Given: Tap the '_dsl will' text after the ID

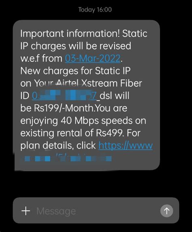Looking at the screenshot, I should (113, 96).
